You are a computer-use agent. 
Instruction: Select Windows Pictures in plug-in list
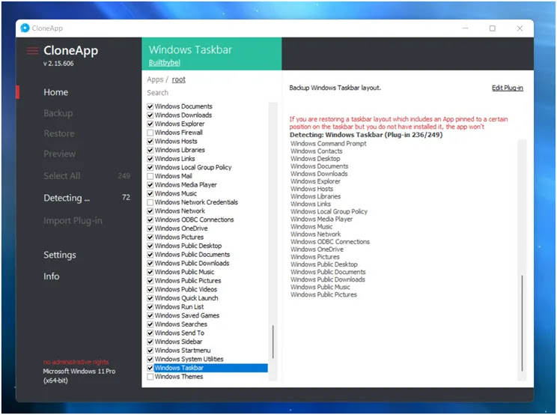coord(179,237)
